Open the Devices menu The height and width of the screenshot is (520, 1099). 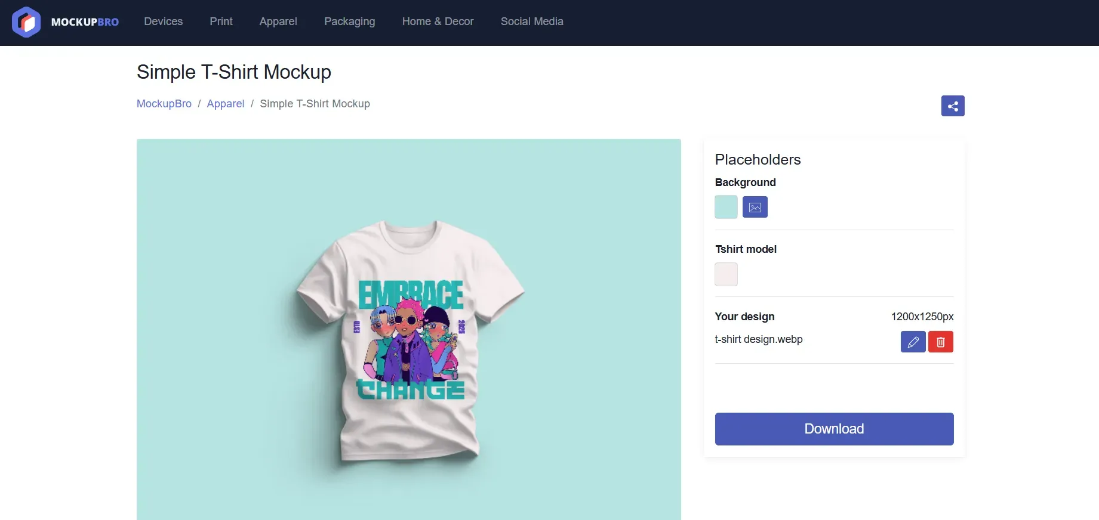163,21
